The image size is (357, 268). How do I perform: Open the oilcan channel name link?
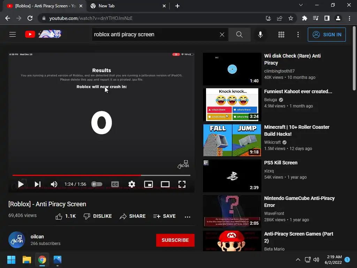(37, 237)
